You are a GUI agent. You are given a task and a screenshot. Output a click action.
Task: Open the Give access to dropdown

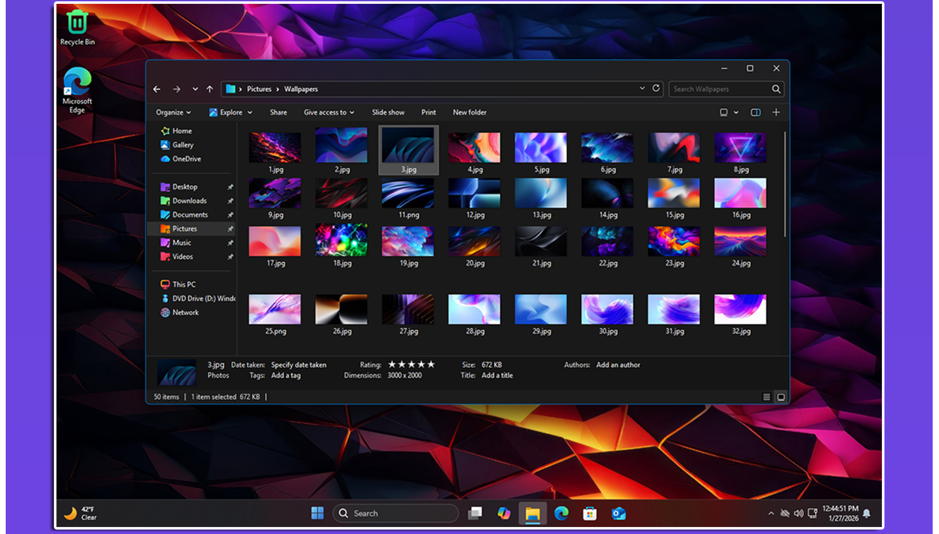[x=328, y=112]
